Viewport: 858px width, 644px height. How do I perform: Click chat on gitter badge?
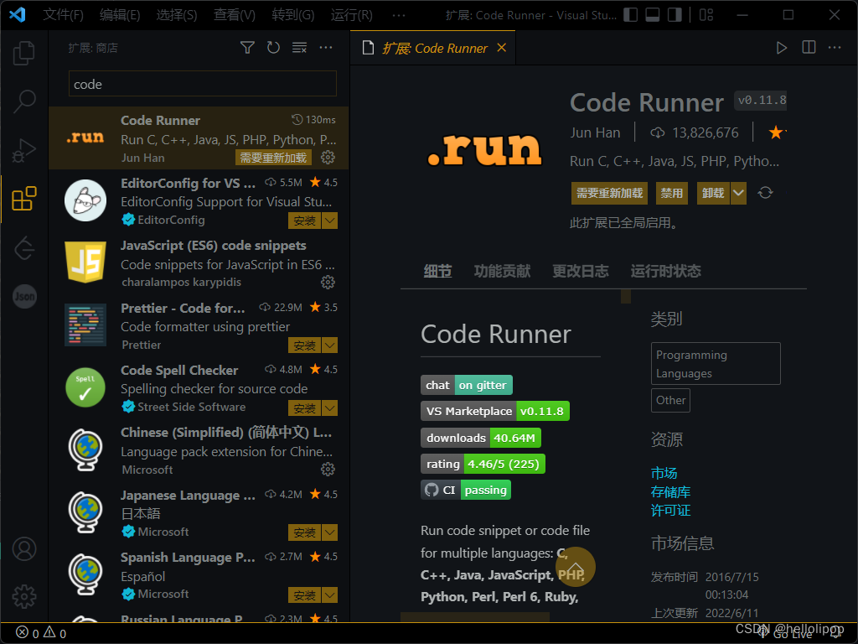[x=466, y=385]
